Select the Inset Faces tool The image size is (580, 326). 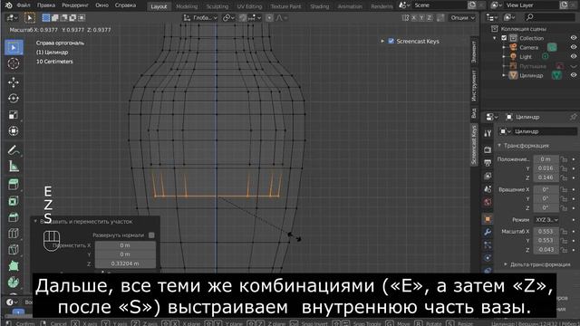[x=14, y=201]
